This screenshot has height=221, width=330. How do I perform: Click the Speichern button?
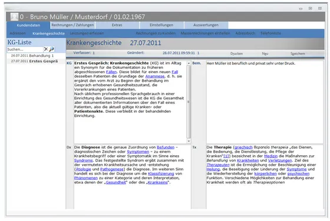tap(298, 53)
